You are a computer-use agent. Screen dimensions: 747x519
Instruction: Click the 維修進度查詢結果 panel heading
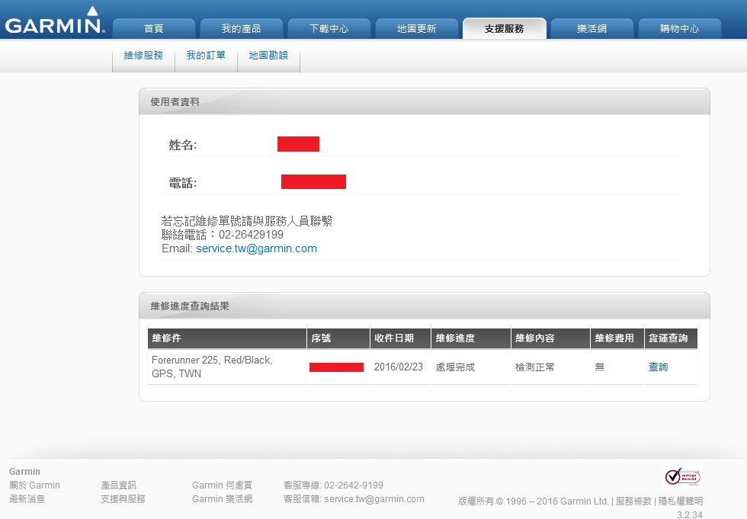[190, 306]
